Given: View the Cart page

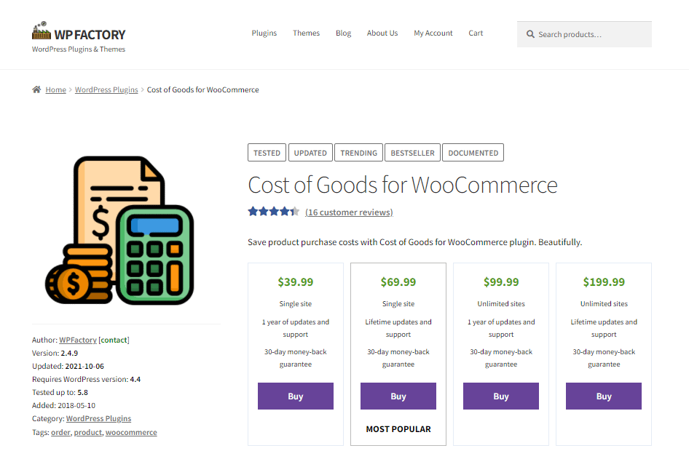Looking at the screenshot, I should [476, 33].
